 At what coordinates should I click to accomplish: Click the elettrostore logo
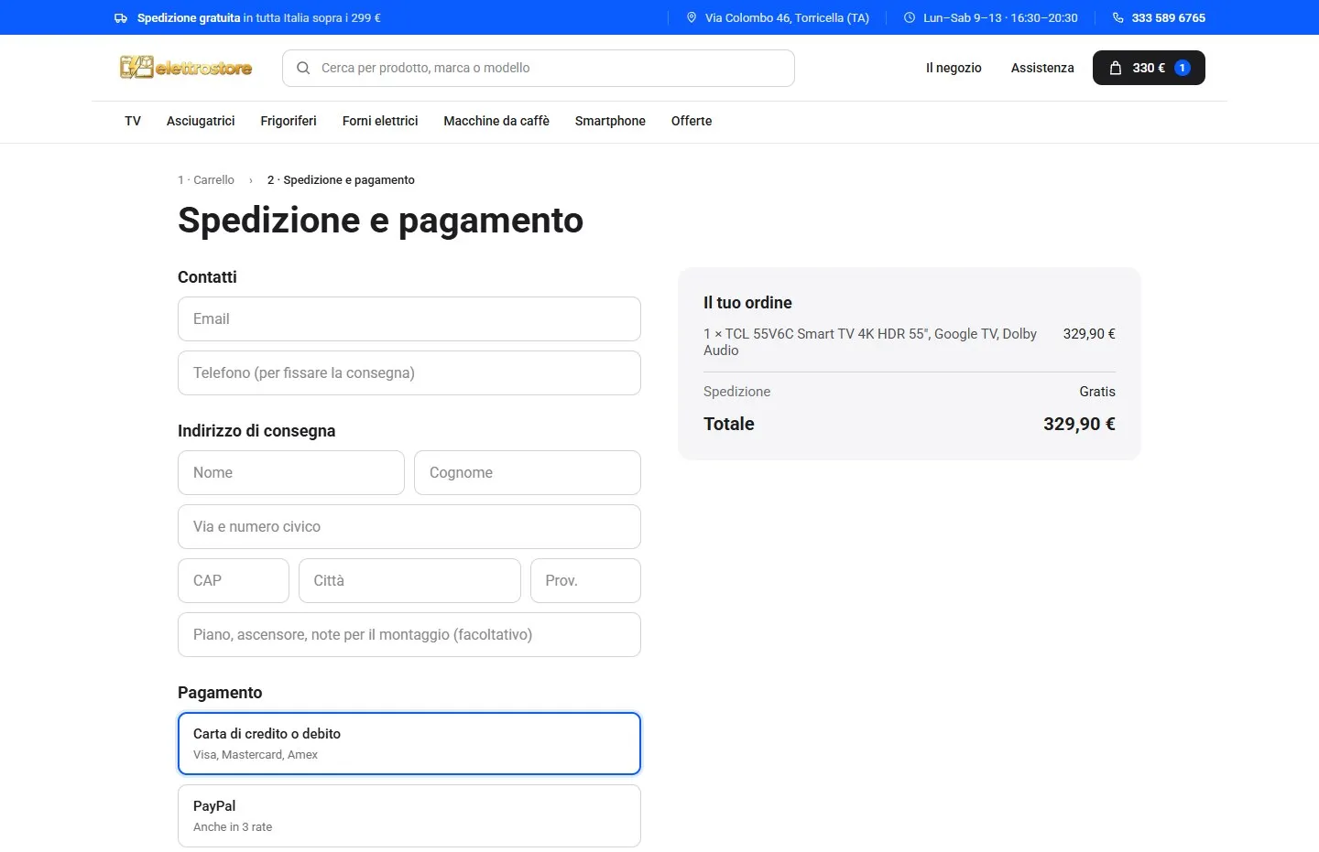(186, 67)
